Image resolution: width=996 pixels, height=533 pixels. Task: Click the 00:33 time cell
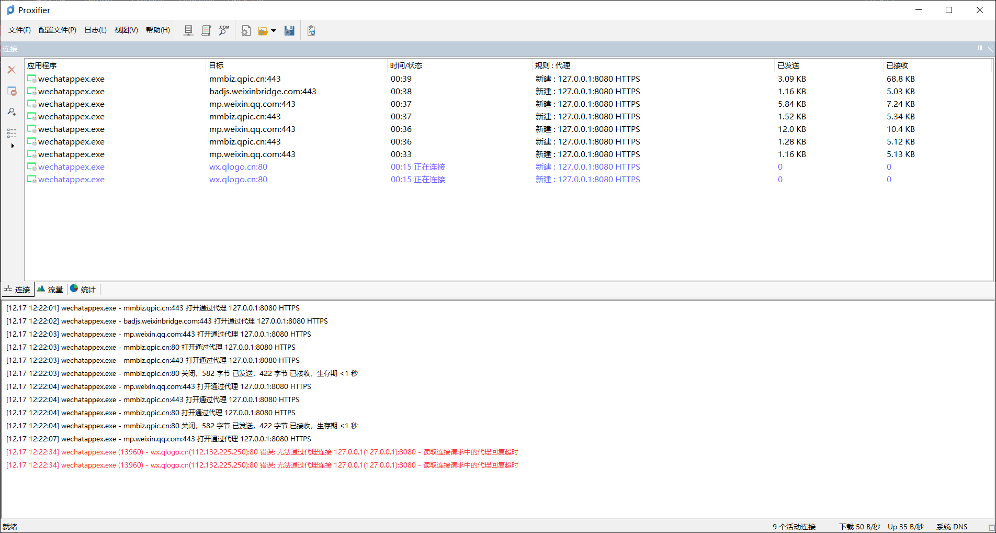click(401, 154)
